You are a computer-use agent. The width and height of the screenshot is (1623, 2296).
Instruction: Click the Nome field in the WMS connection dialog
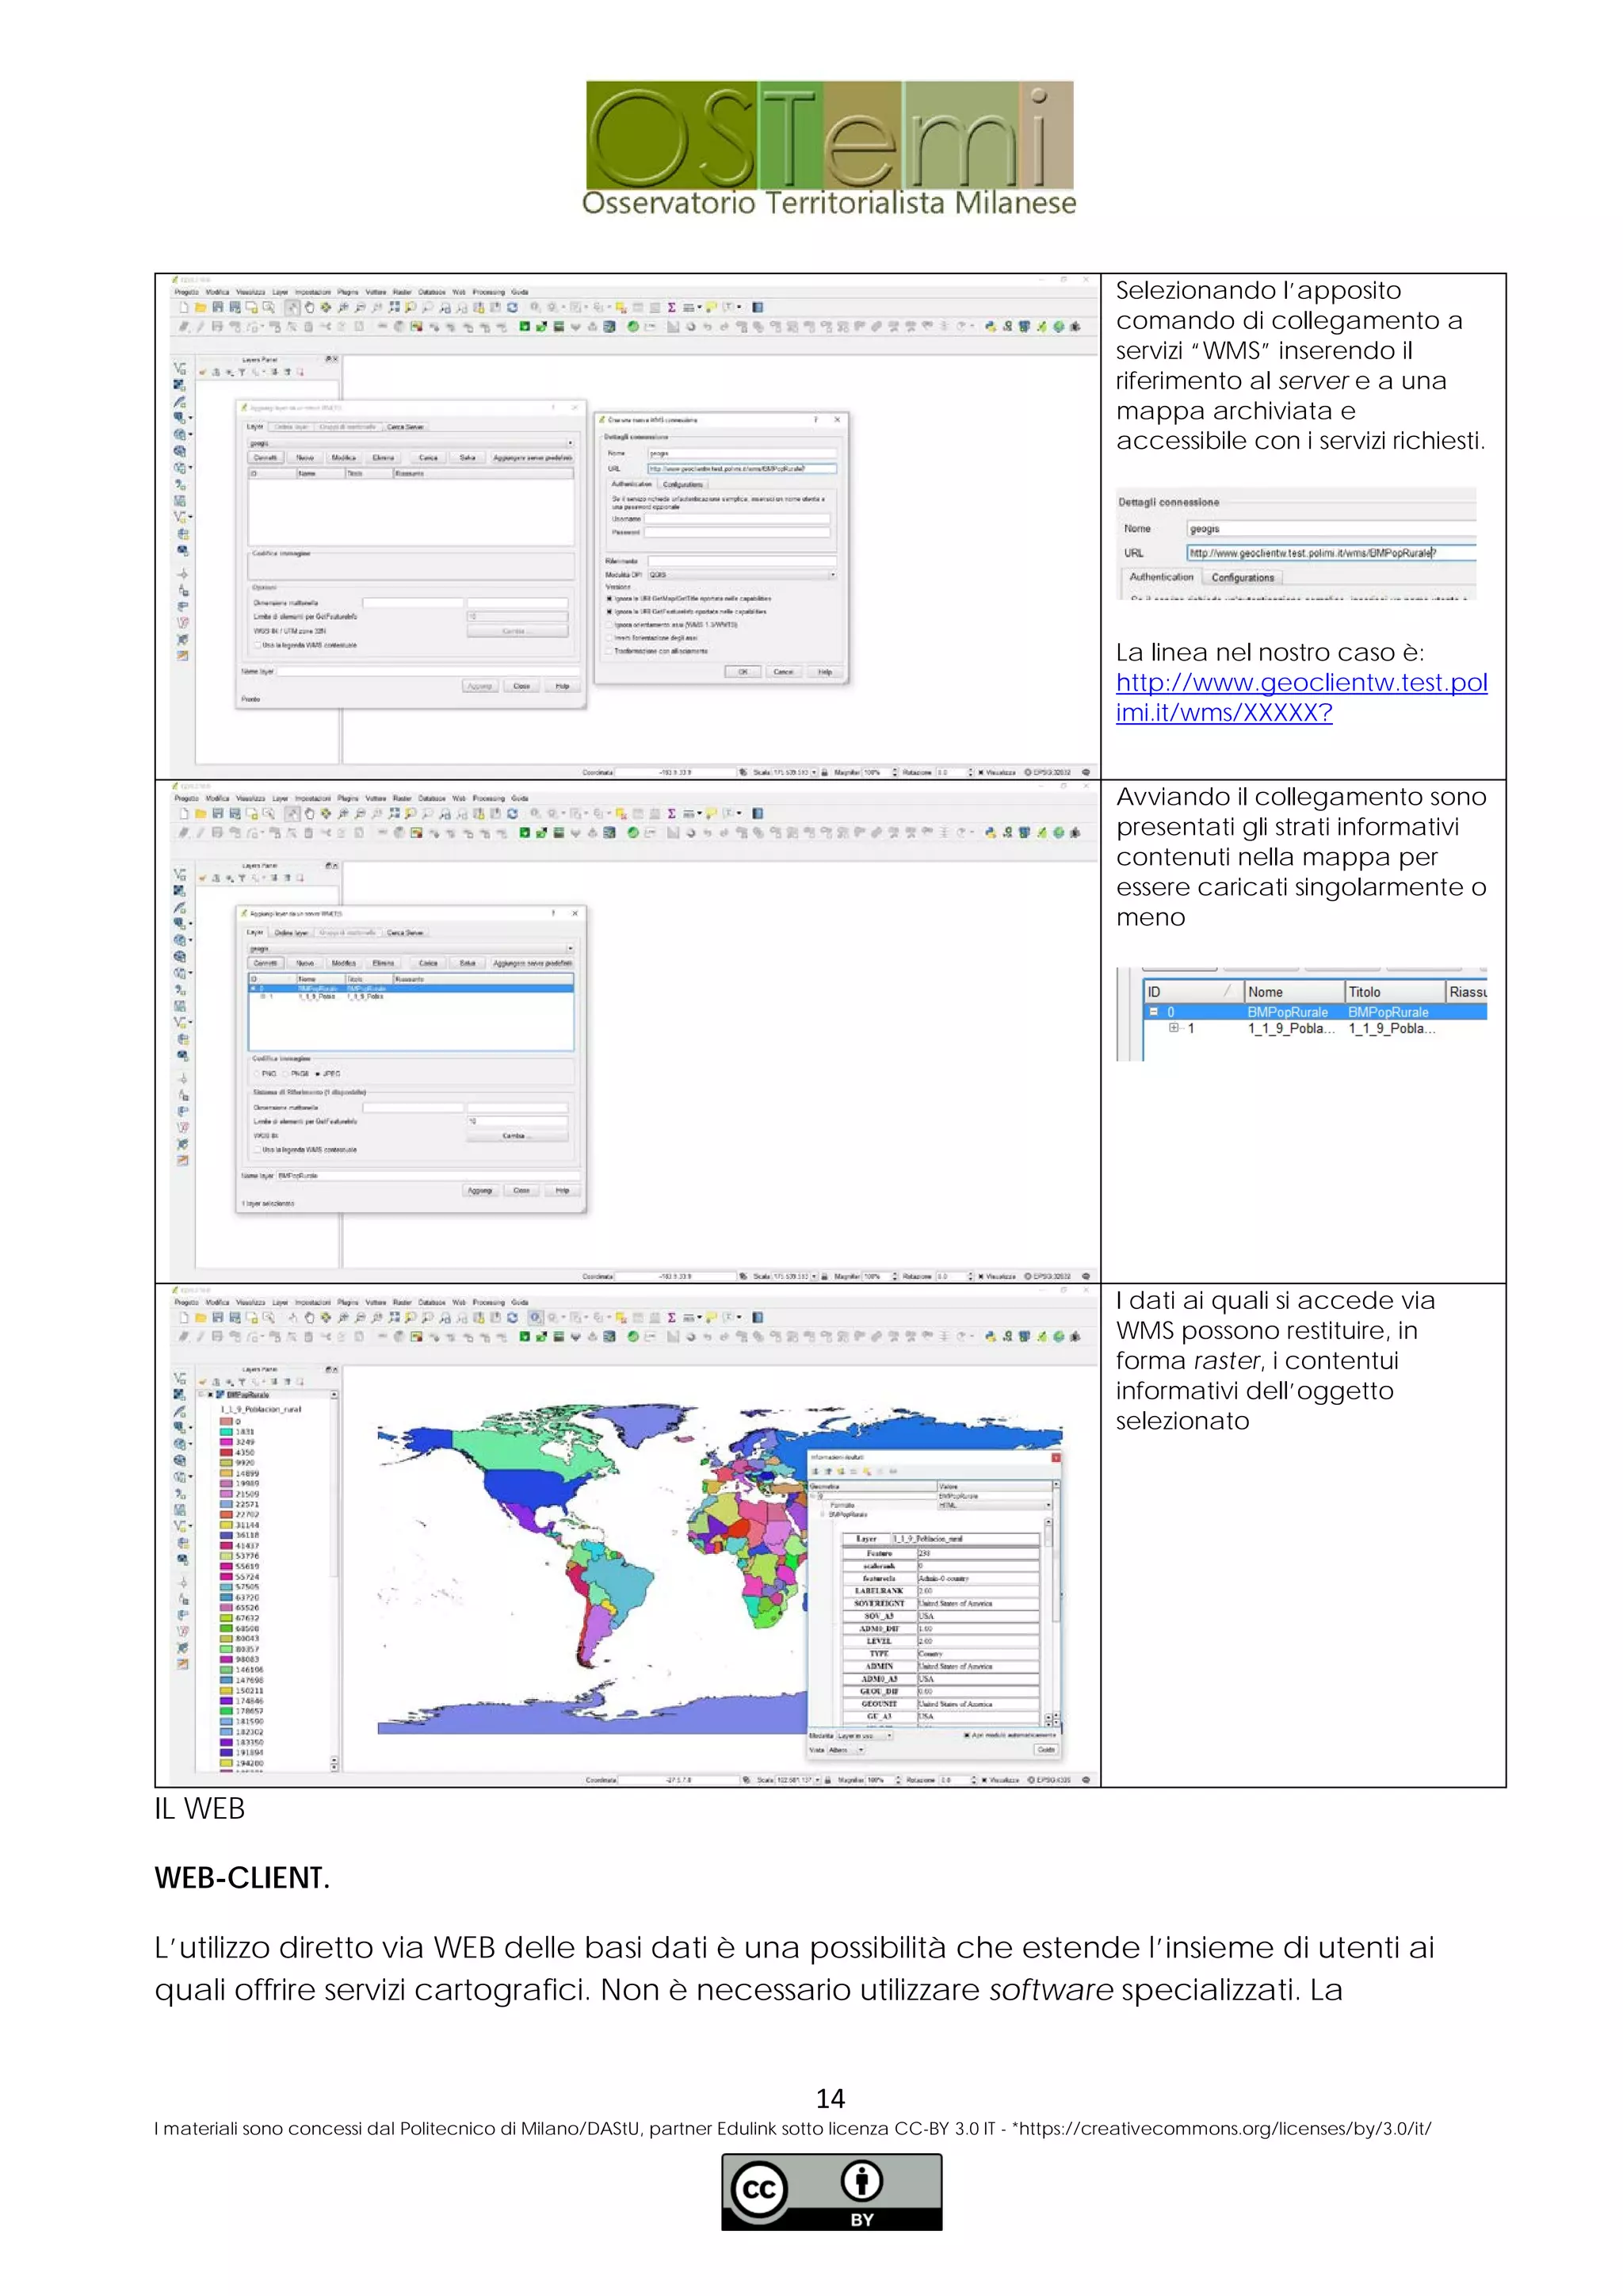pos(743,454)
